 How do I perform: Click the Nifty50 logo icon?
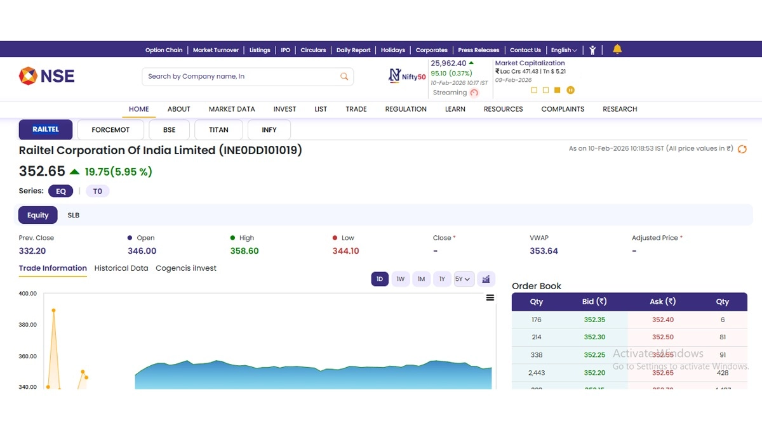(395, 75)
